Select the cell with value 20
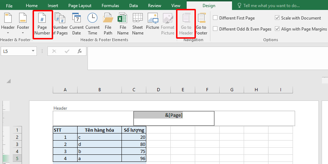The width and height of the screenshot is (328, 164). pos(134,137)
